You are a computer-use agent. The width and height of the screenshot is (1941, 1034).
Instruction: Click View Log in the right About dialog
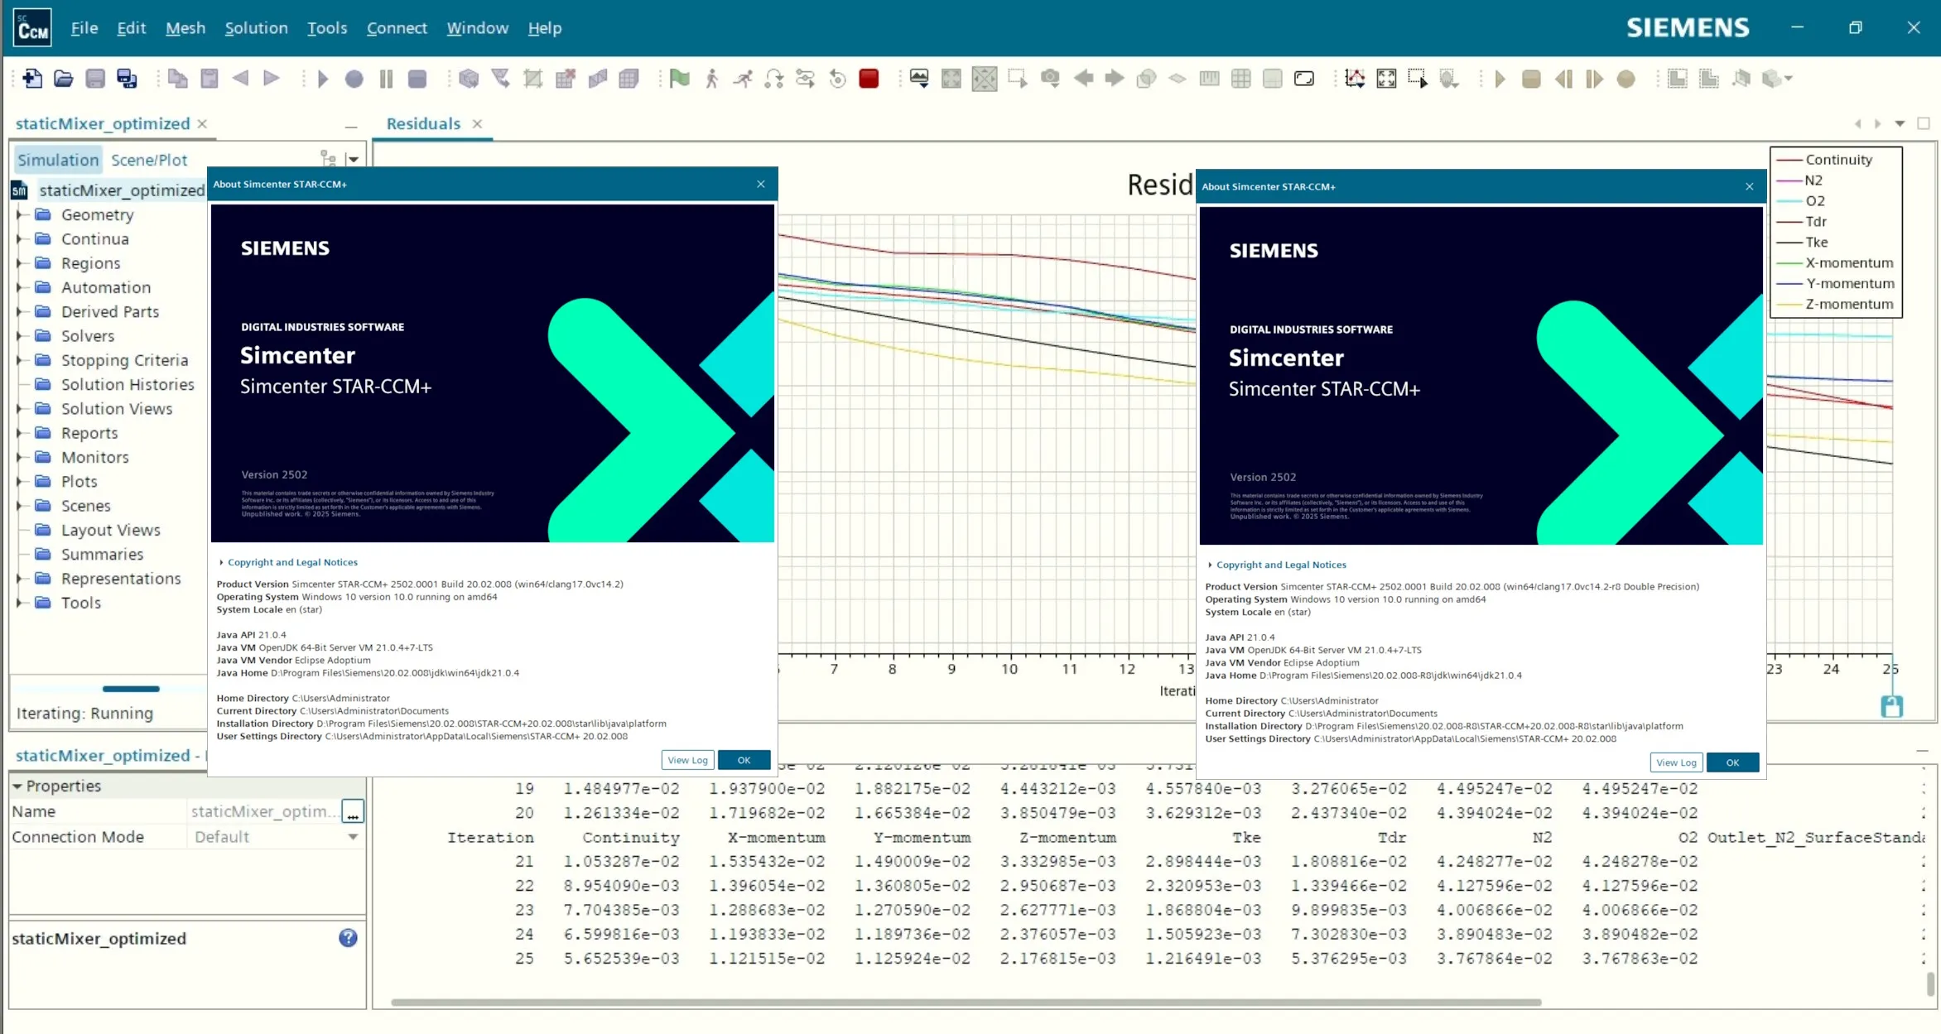(x=1676, y=762)
